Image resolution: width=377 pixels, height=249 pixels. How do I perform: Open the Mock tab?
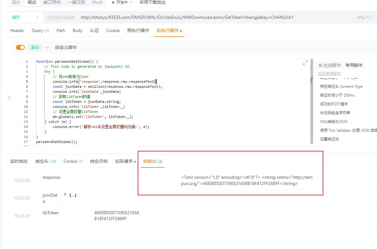[97, 3]
